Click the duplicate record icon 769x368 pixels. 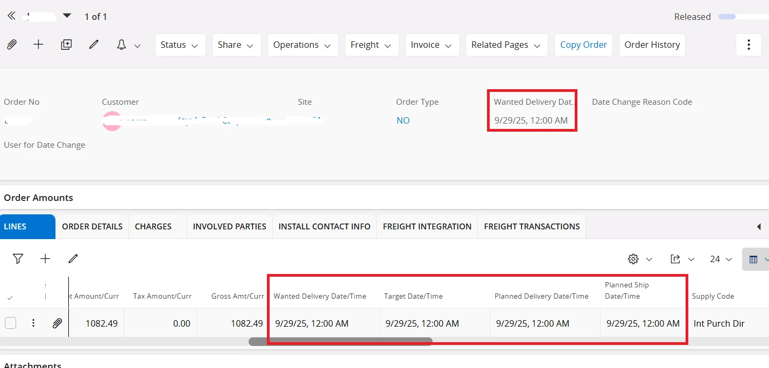coord(66,45)
